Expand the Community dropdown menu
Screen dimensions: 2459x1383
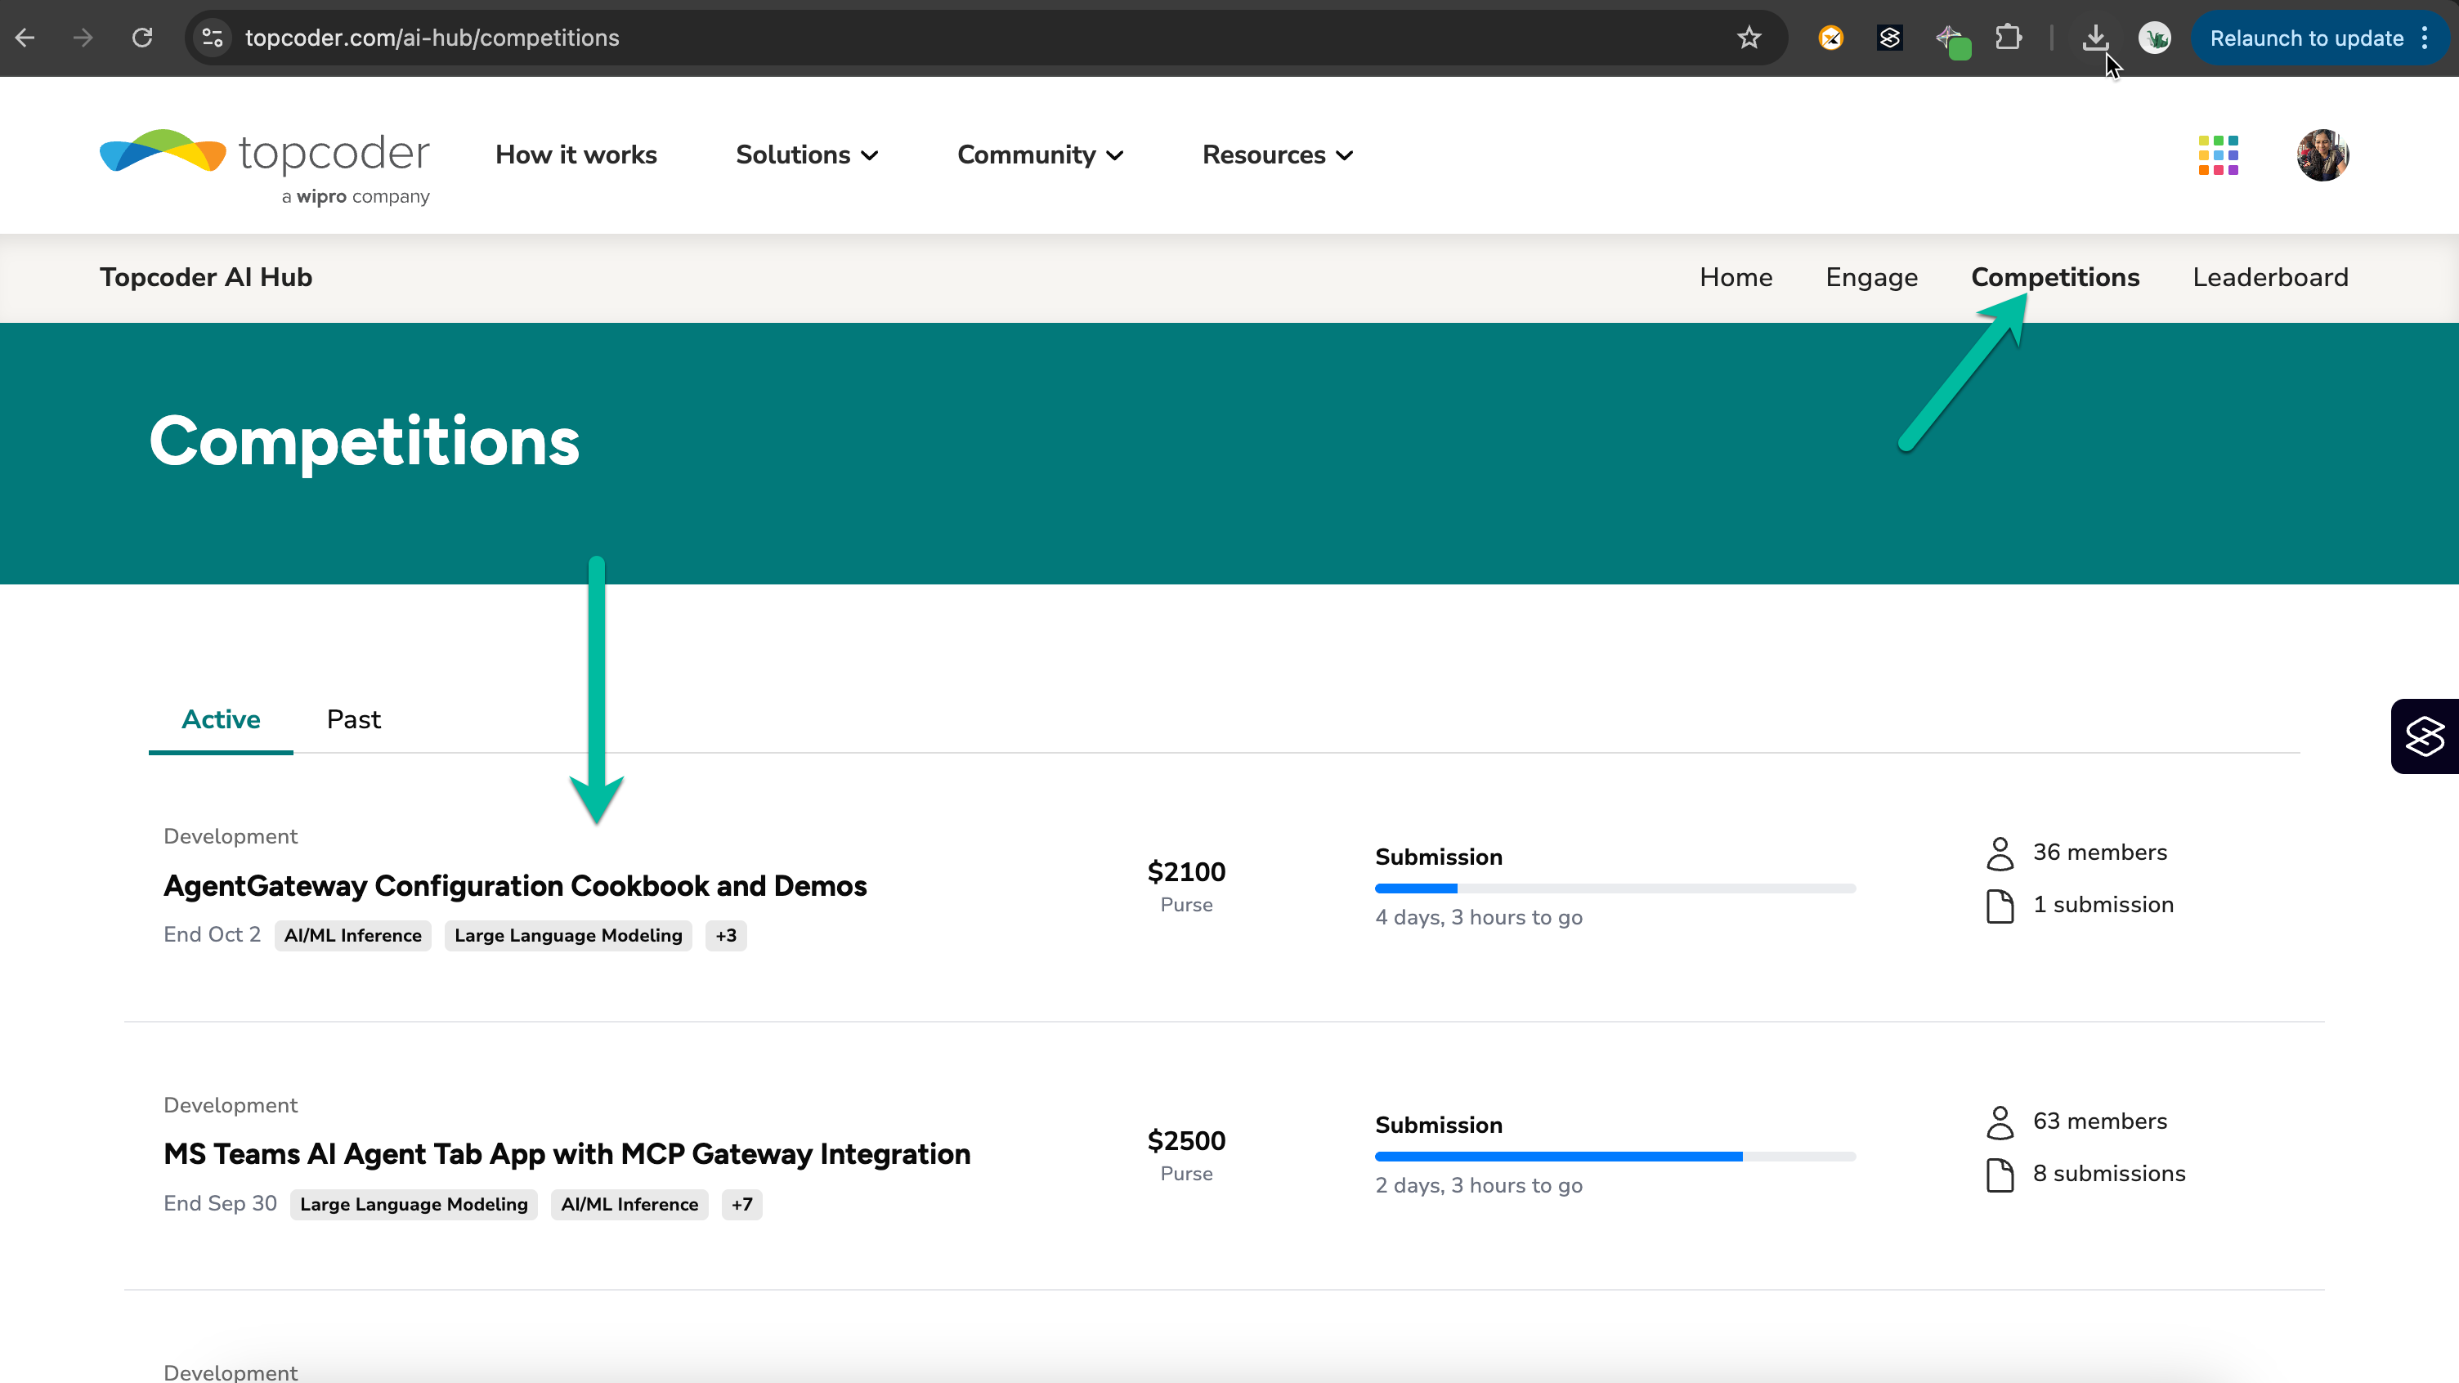1040,154
